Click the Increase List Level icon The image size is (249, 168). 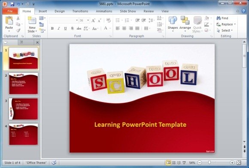coord(143,20)
